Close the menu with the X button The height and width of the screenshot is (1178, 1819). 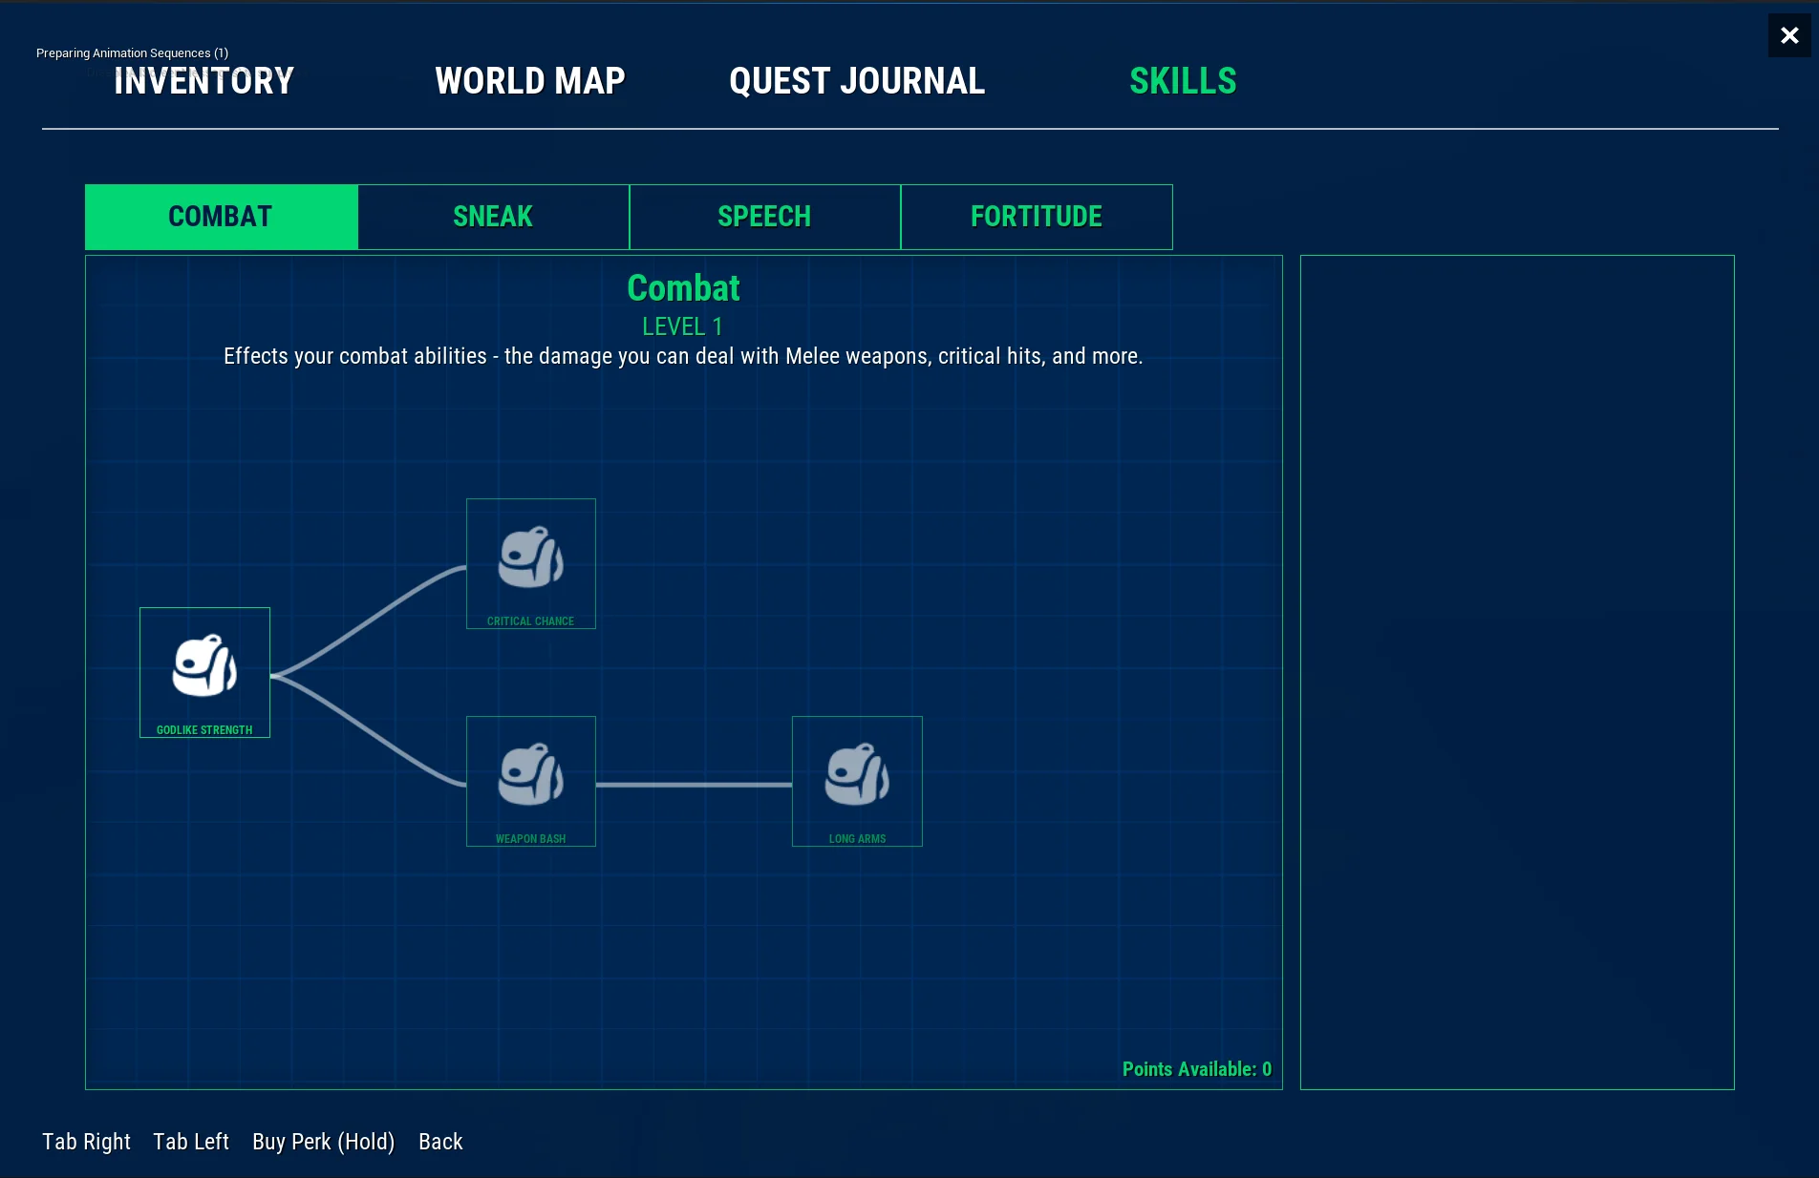tap(1789, 35)
